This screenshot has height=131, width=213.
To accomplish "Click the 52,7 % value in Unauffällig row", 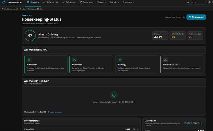I will (136, 129).
